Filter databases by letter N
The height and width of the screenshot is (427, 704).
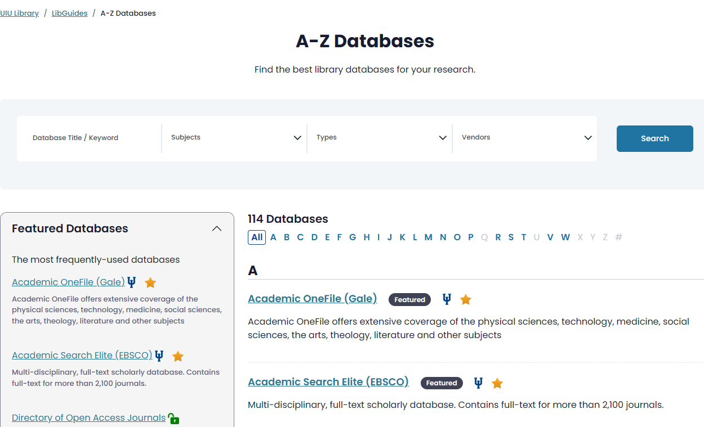(x=443, y=237)
